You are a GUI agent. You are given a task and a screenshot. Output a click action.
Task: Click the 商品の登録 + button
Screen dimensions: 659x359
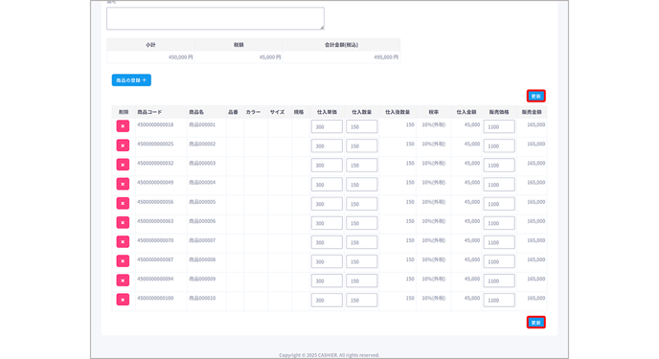click(131, 80)
